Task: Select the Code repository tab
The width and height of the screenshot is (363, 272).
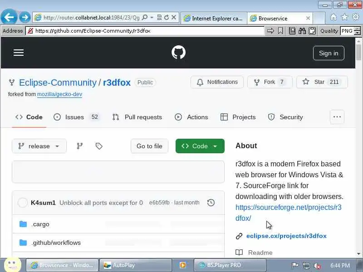Action: pos(29,117)
